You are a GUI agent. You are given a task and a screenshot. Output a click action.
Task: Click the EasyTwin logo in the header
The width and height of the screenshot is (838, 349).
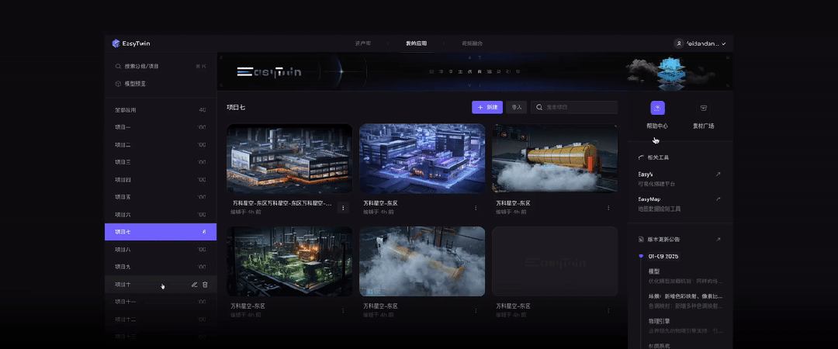pyautogui.click(x=131, y=43)
